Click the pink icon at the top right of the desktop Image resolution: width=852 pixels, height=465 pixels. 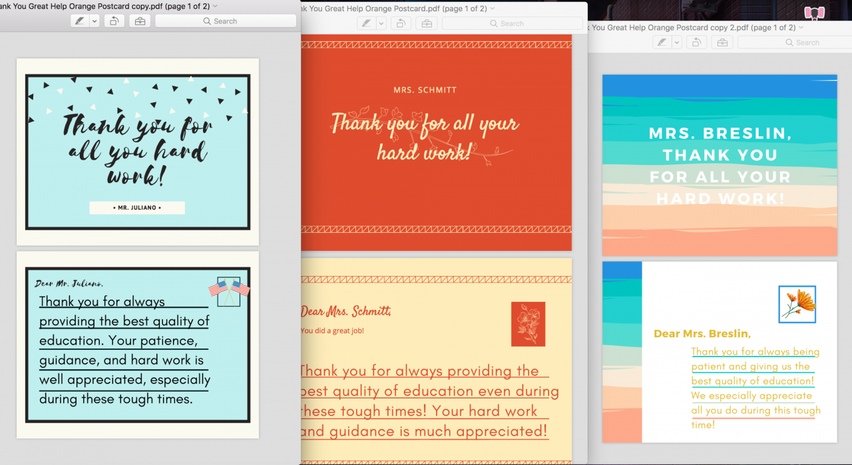tap(814, 13)
